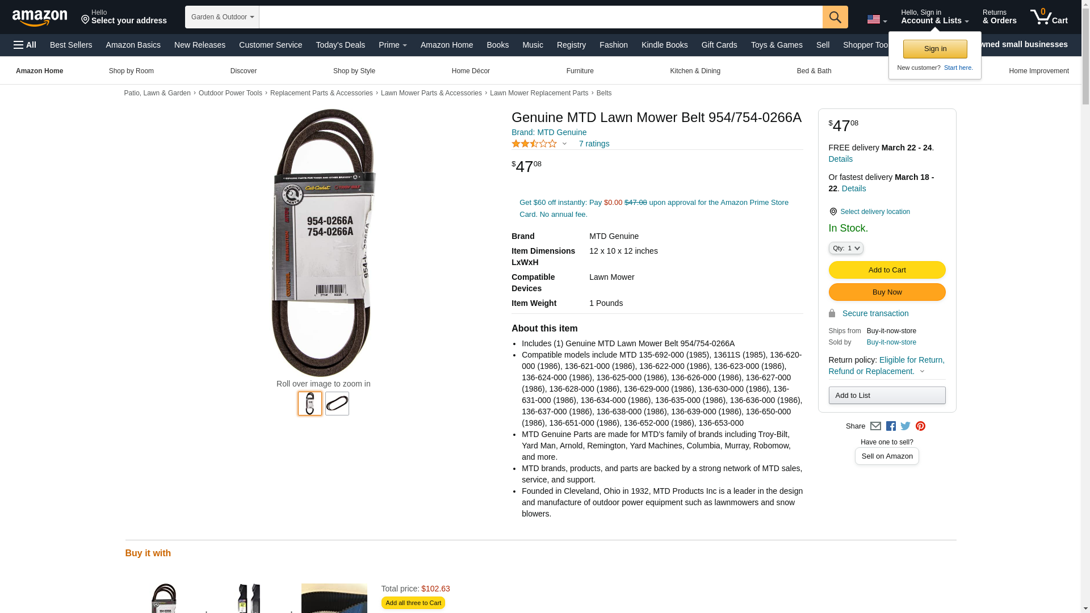Viewport: 1090px width, 613px height.
Task: Open the All hamburger menu
Action: click(x=25, y=45)
